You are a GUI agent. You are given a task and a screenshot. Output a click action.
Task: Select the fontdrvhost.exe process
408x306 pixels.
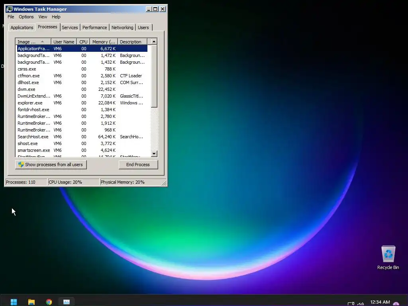click(82, 110)
